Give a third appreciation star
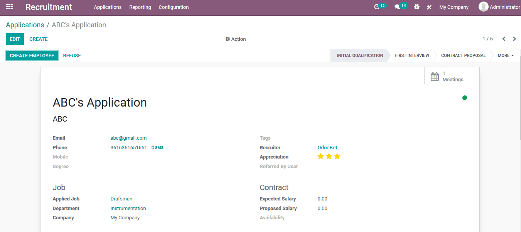Viewport: 521px width, 232px height. click(337, 156)
